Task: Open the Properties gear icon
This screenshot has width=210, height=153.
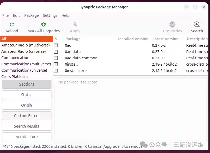Action: (172, 25)
